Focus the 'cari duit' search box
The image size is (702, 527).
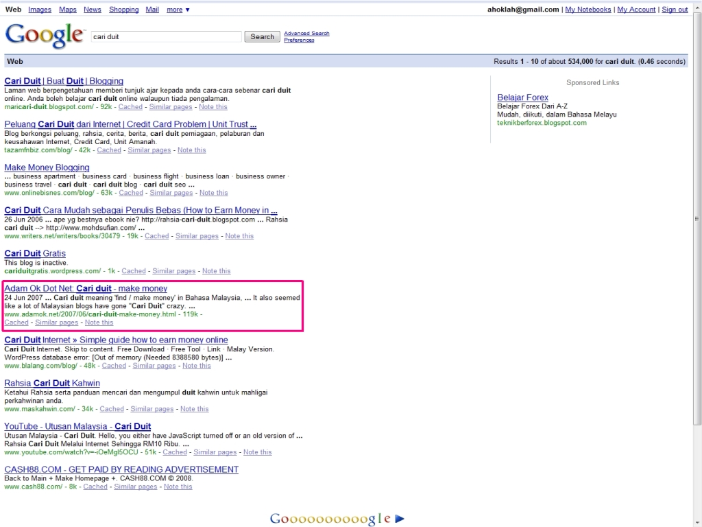pos(166,37)
